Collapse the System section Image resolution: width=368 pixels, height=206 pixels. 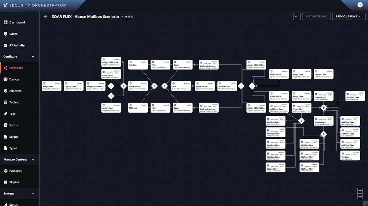(33, 193)
